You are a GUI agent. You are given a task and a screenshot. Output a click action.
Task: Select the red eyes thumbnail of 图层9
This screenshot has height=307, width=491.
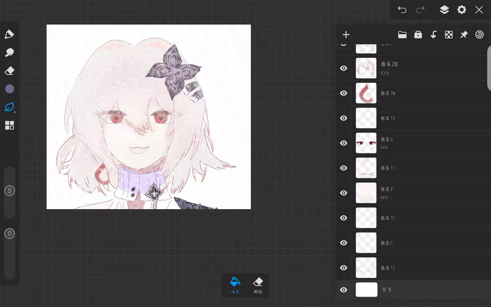pyautogui.click(x=366, y=143)
